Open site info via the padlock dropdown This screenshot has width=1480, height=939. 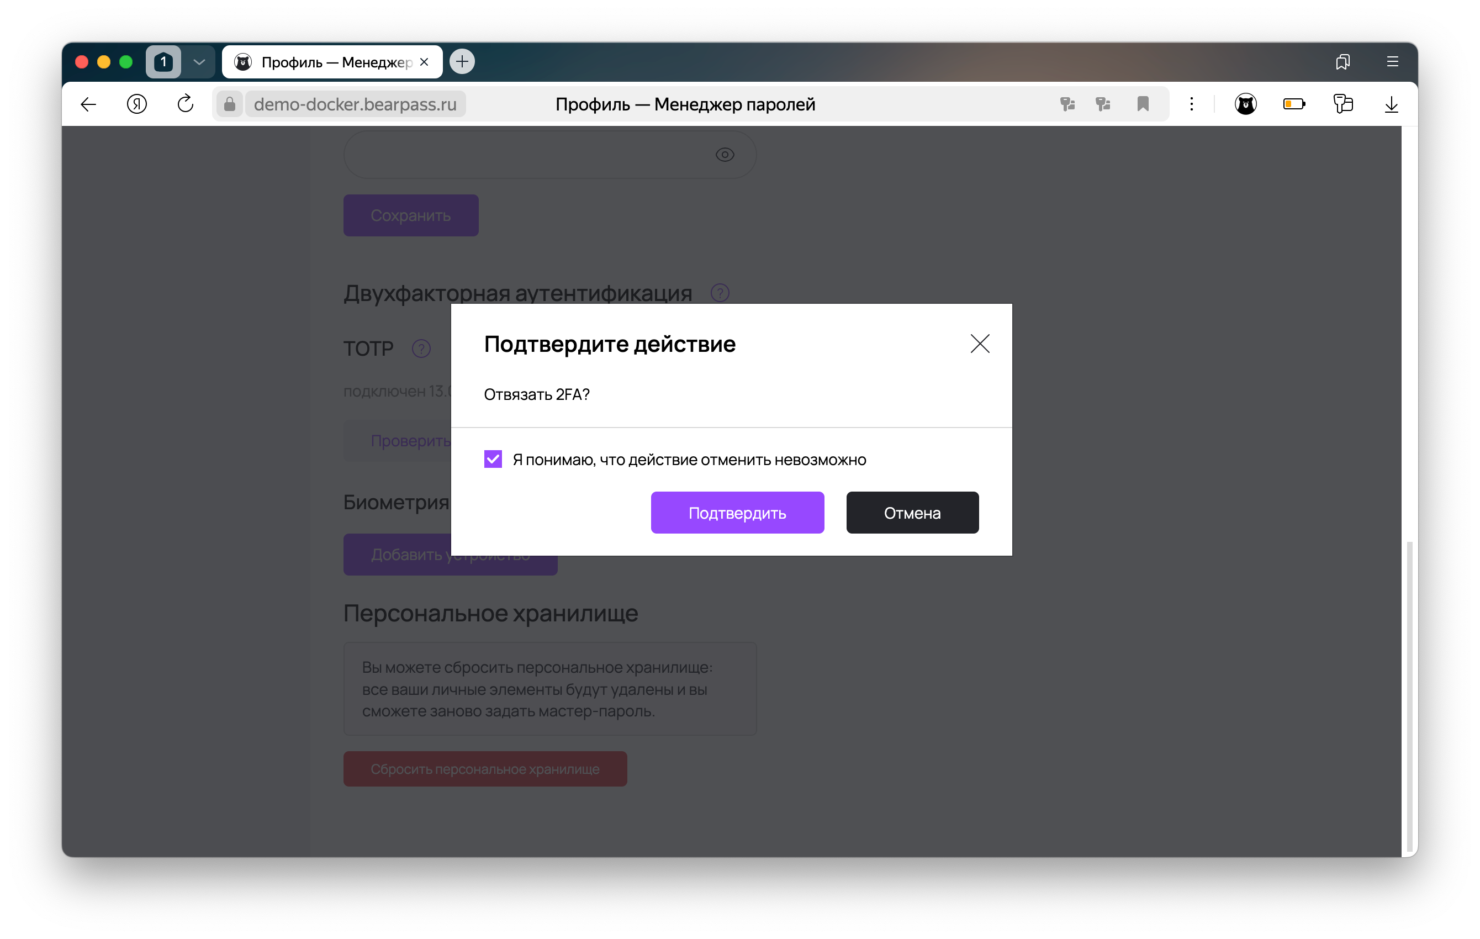click(229, 104)
